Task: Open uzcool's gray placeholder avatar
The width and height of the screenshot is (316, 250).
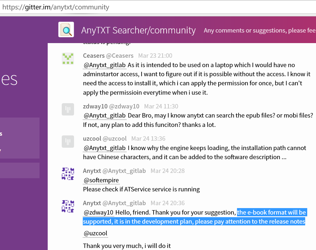Action: click(x=68, y=142)
